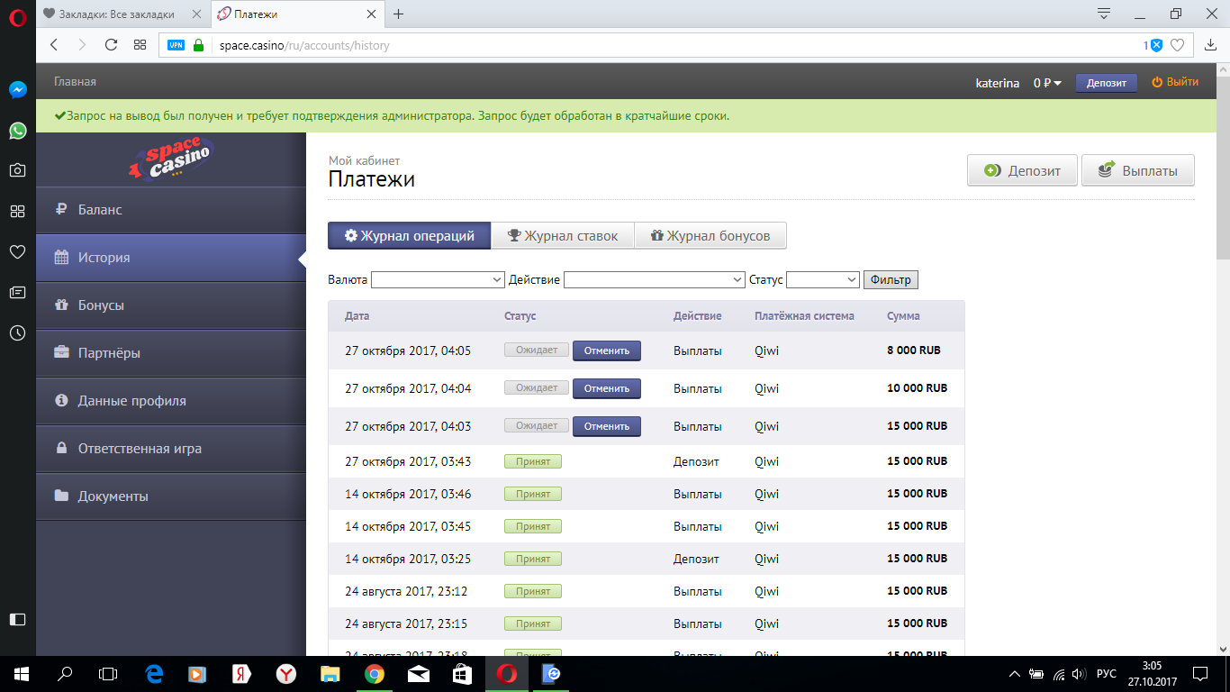Open the taskbar clock and calendar
This screenshot has height=692, width=1230.
(x=1151, y=673)
